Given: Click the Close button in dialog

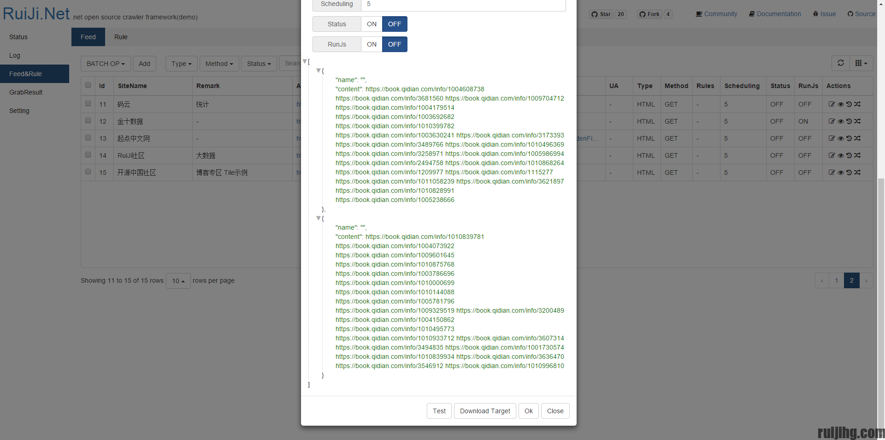Looking at the screenshot, I should [555, 411].
